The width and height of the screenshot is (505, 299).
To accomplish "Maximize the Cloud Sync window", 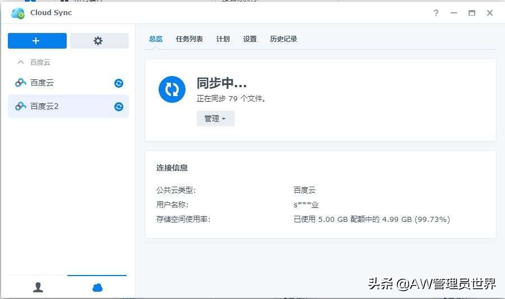I will (472, 13).
